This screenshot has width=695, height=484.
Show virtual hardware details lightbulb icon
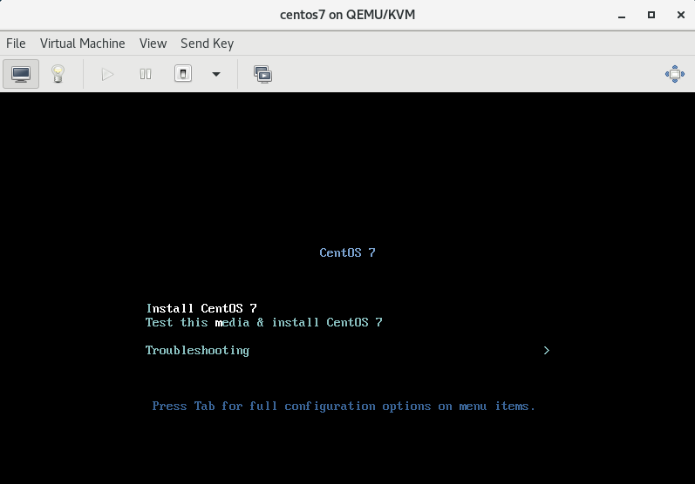[58, 74]
